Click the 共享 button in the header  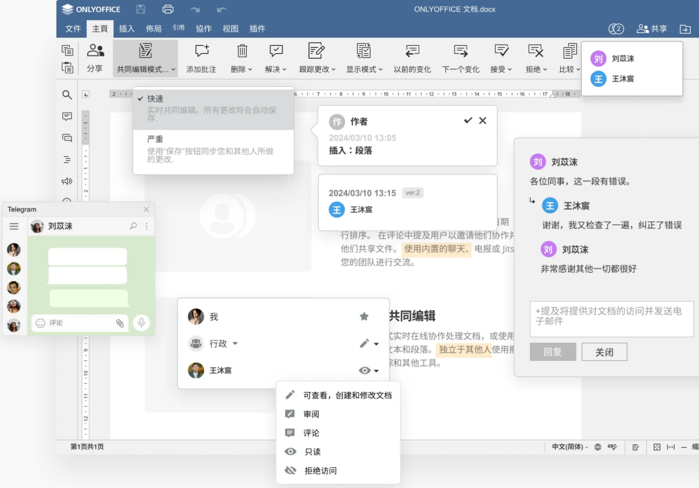pyautogui.click(x=652, y=29)
